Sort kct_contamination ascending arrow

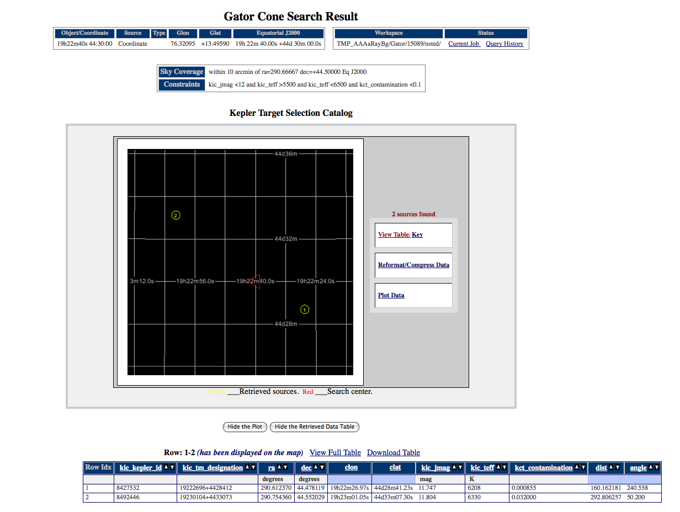[577, 468]
